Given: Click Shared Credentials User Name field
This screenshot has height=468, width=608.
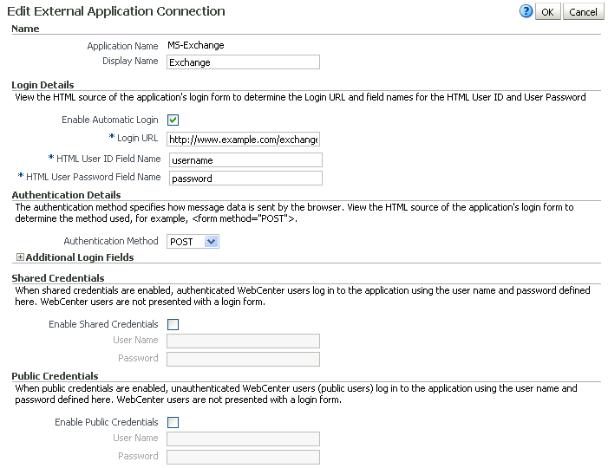Looking at the screenshot, I should [x=243, y=341].
